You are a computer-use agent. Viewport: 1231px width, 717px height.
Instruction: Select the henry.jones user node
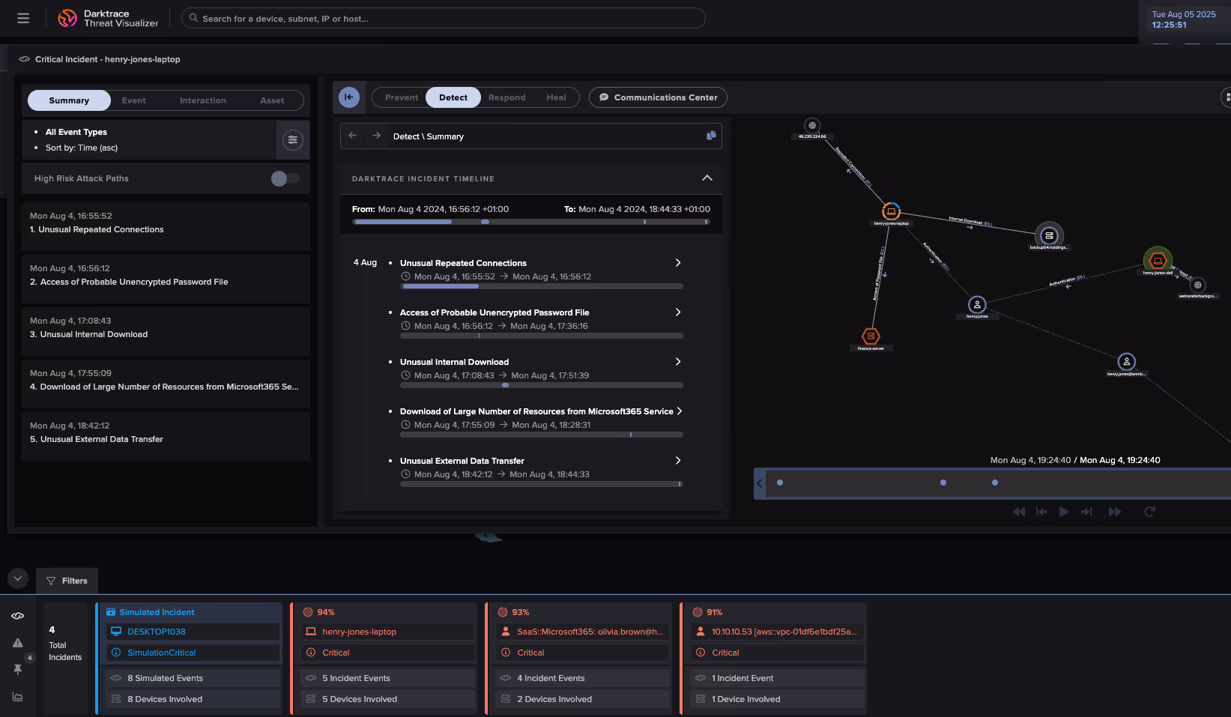coord(977,305)
